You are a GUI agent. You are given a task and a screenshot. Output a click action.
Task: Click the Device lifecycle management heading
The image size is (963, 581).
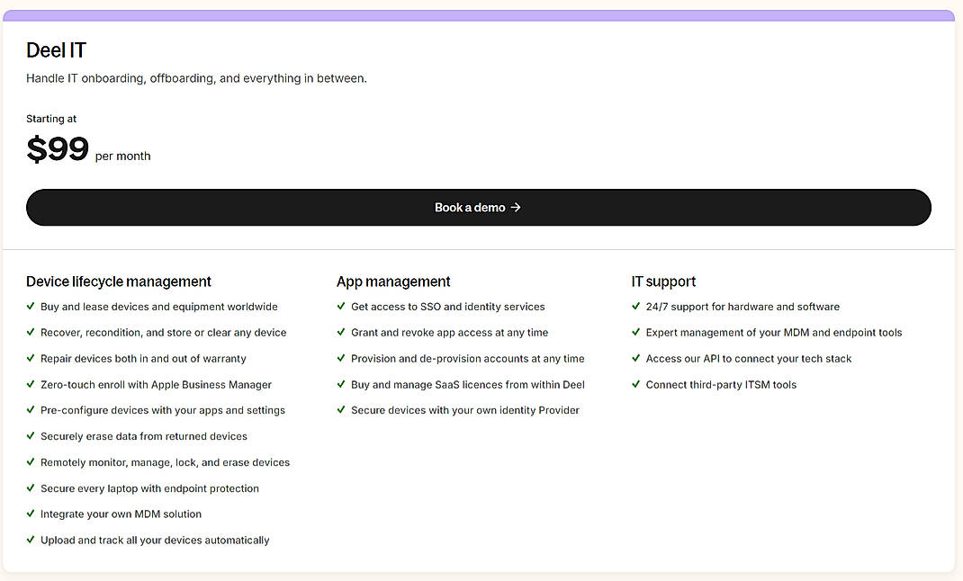pos(119,282)
